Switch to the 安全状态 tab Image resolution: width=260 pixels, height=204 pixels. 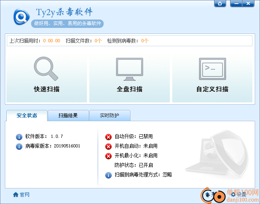point(27,116)
